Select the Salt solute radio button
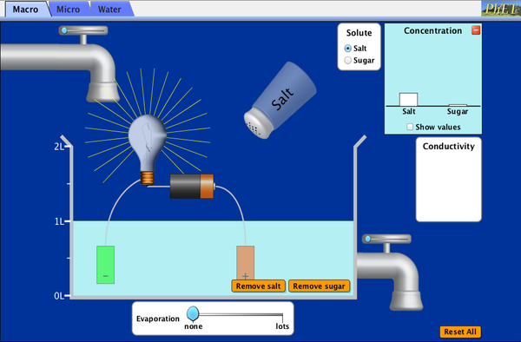This screenshot has height=342, width=521. tap(348, 49)
